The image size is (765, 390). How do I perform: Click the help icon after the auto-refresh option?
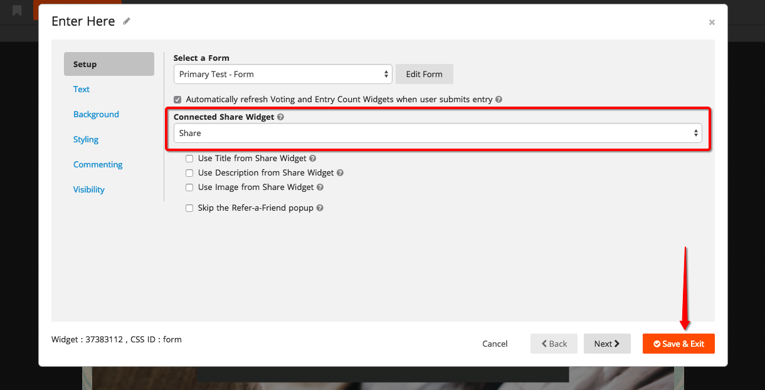click(498, 99)
